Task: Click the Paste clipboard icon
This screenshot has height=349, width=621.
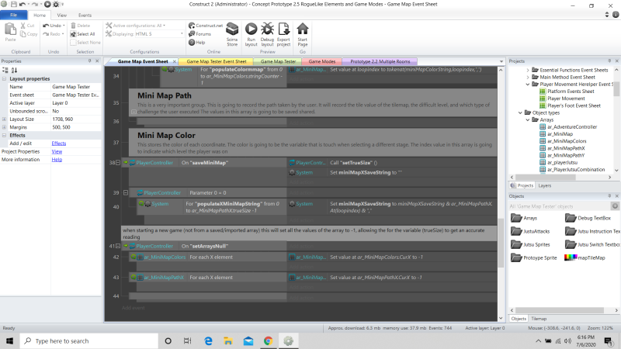Action: pyautogui.click(x=10, y=29)
